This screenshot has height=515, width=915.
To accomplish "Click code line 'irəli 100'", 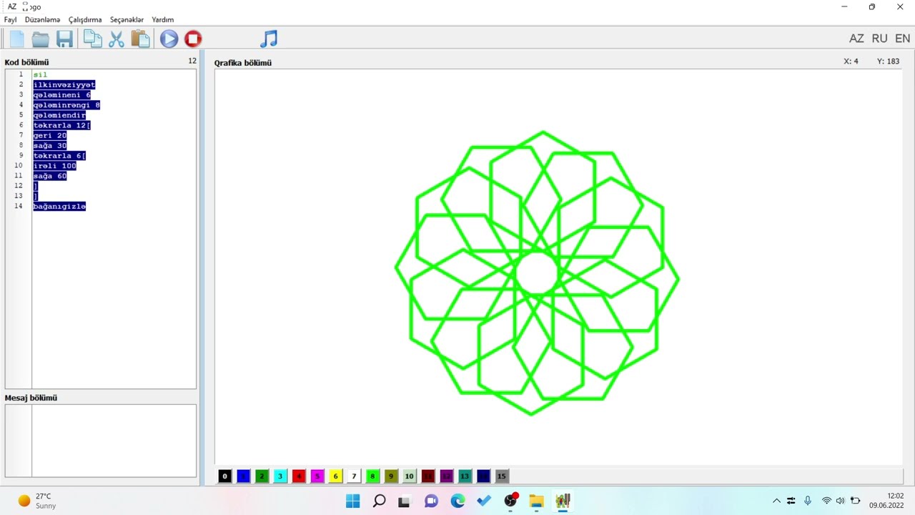I will 54,166.
